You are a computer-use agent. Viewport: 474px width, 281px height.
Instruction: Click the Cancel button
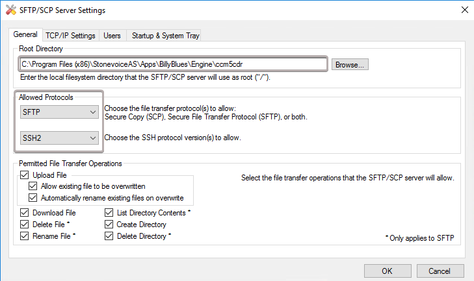[440, 271]
